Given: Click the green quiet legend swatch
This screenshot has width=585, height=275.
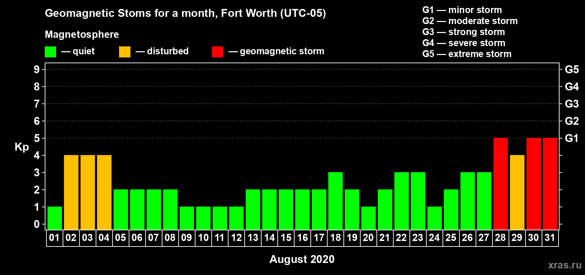Looking at the screenshot, I should coord(50,52).
